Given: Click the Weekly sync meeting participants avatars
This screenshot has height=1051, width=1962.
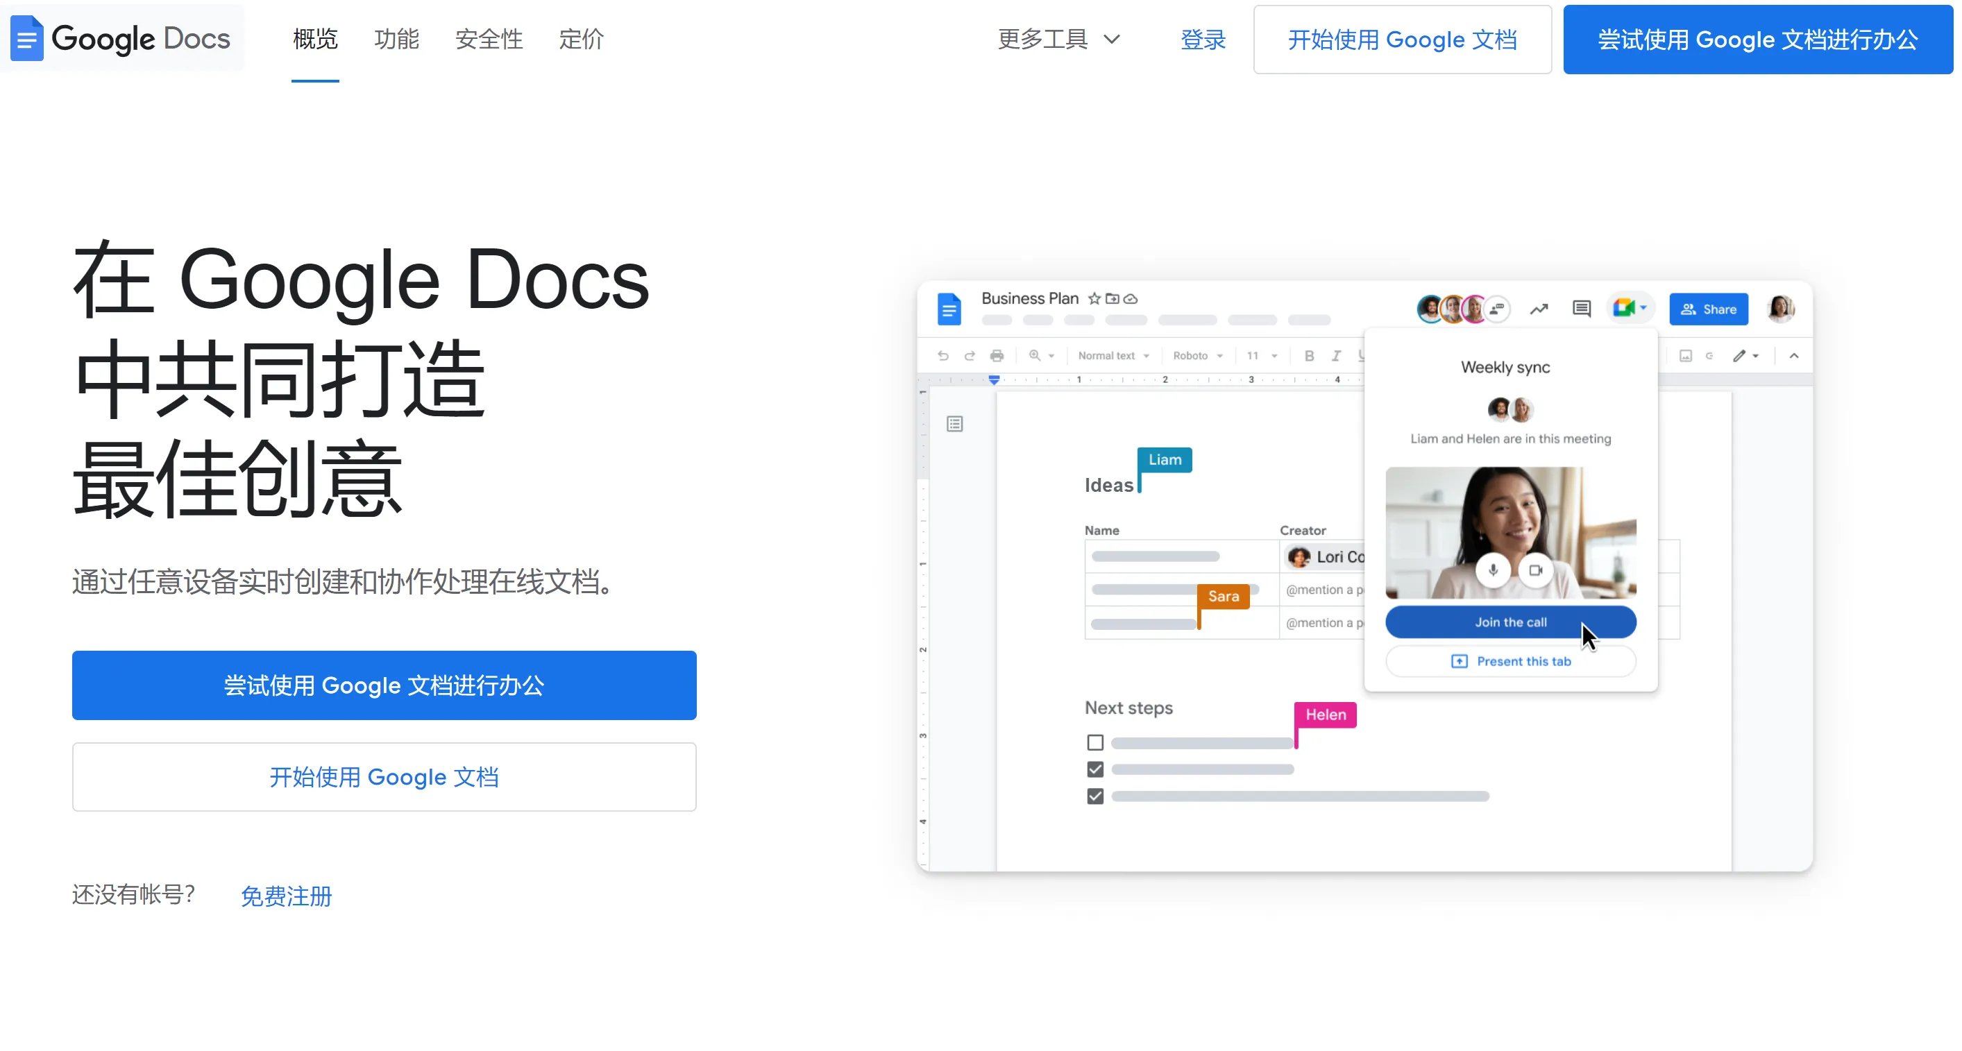Looking at the screenshot, I should click(1510, 410).
